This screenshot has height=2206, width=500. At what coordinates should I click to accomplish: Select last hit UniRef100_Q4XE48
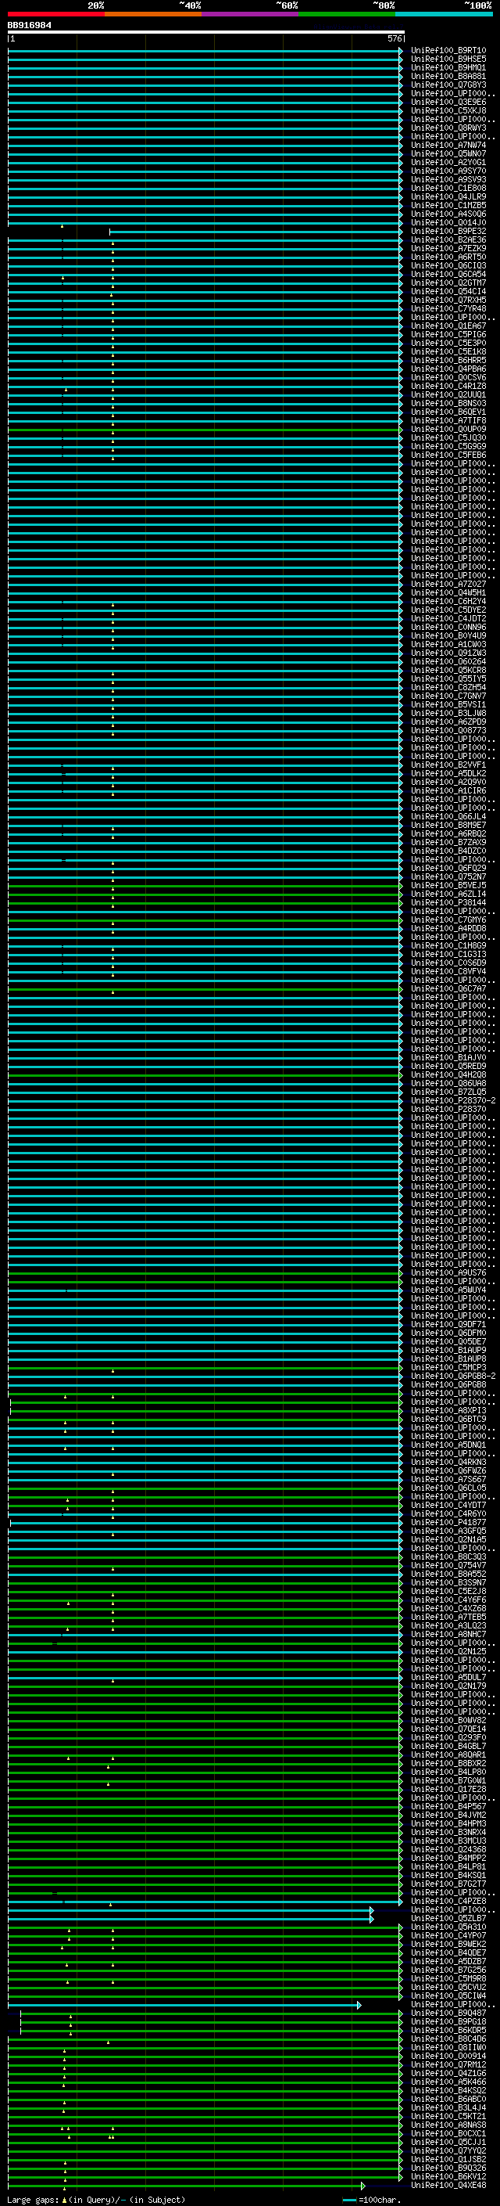(x=448, y=2185)
